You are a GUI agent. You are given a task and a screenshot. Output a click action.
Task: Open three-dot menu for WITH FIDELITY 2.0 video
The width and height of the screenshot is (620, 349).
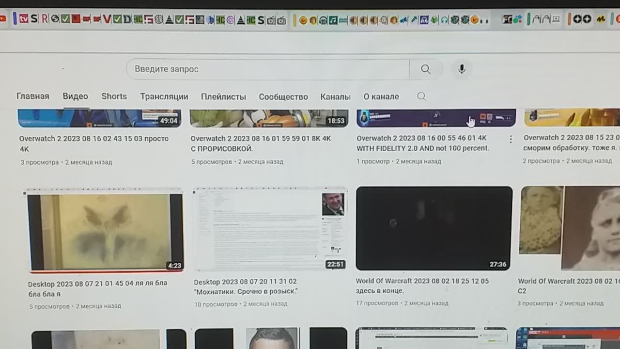tap(511, 140)
